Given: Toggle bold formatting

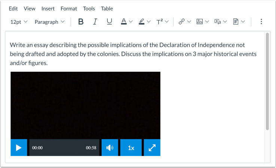Looking at the screenshot, I should [81, 22].
